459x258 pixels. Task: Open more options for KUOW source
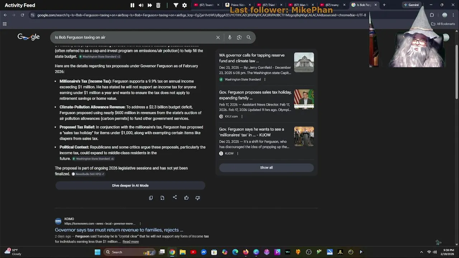coord(237,153)
